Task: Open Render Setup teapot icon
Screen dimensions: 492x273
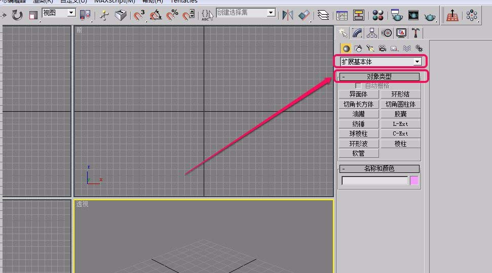Action: (397, 15)
